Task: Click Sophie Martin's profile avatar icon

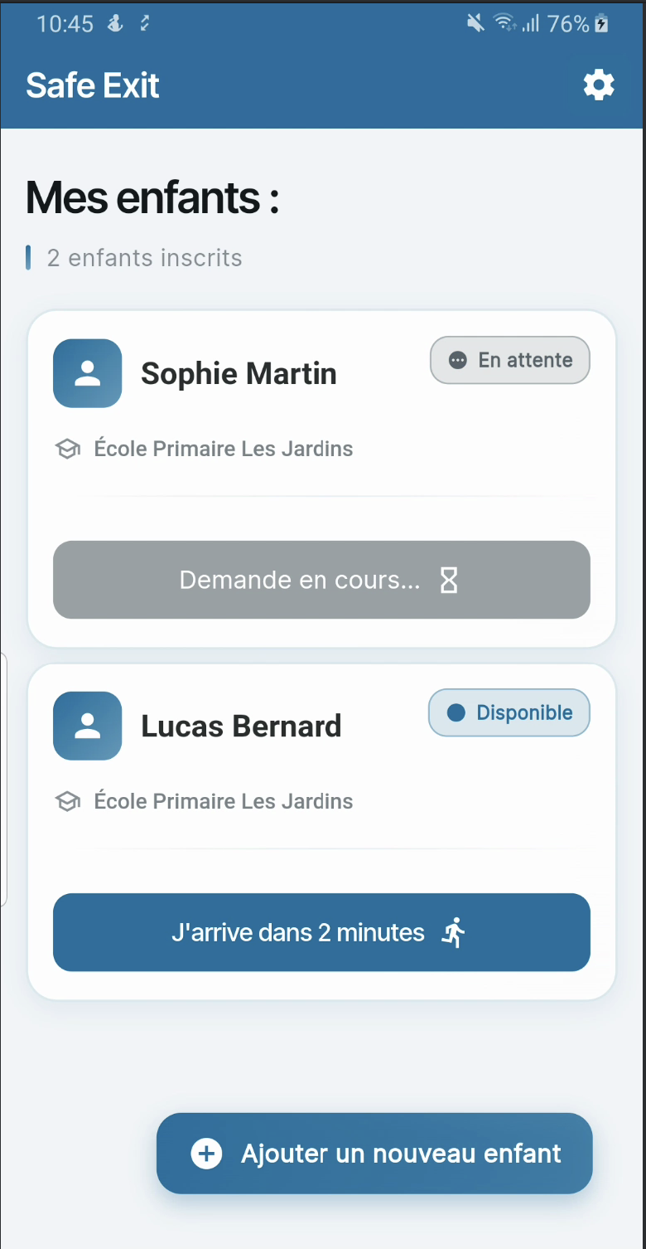Action: (87, 373)
